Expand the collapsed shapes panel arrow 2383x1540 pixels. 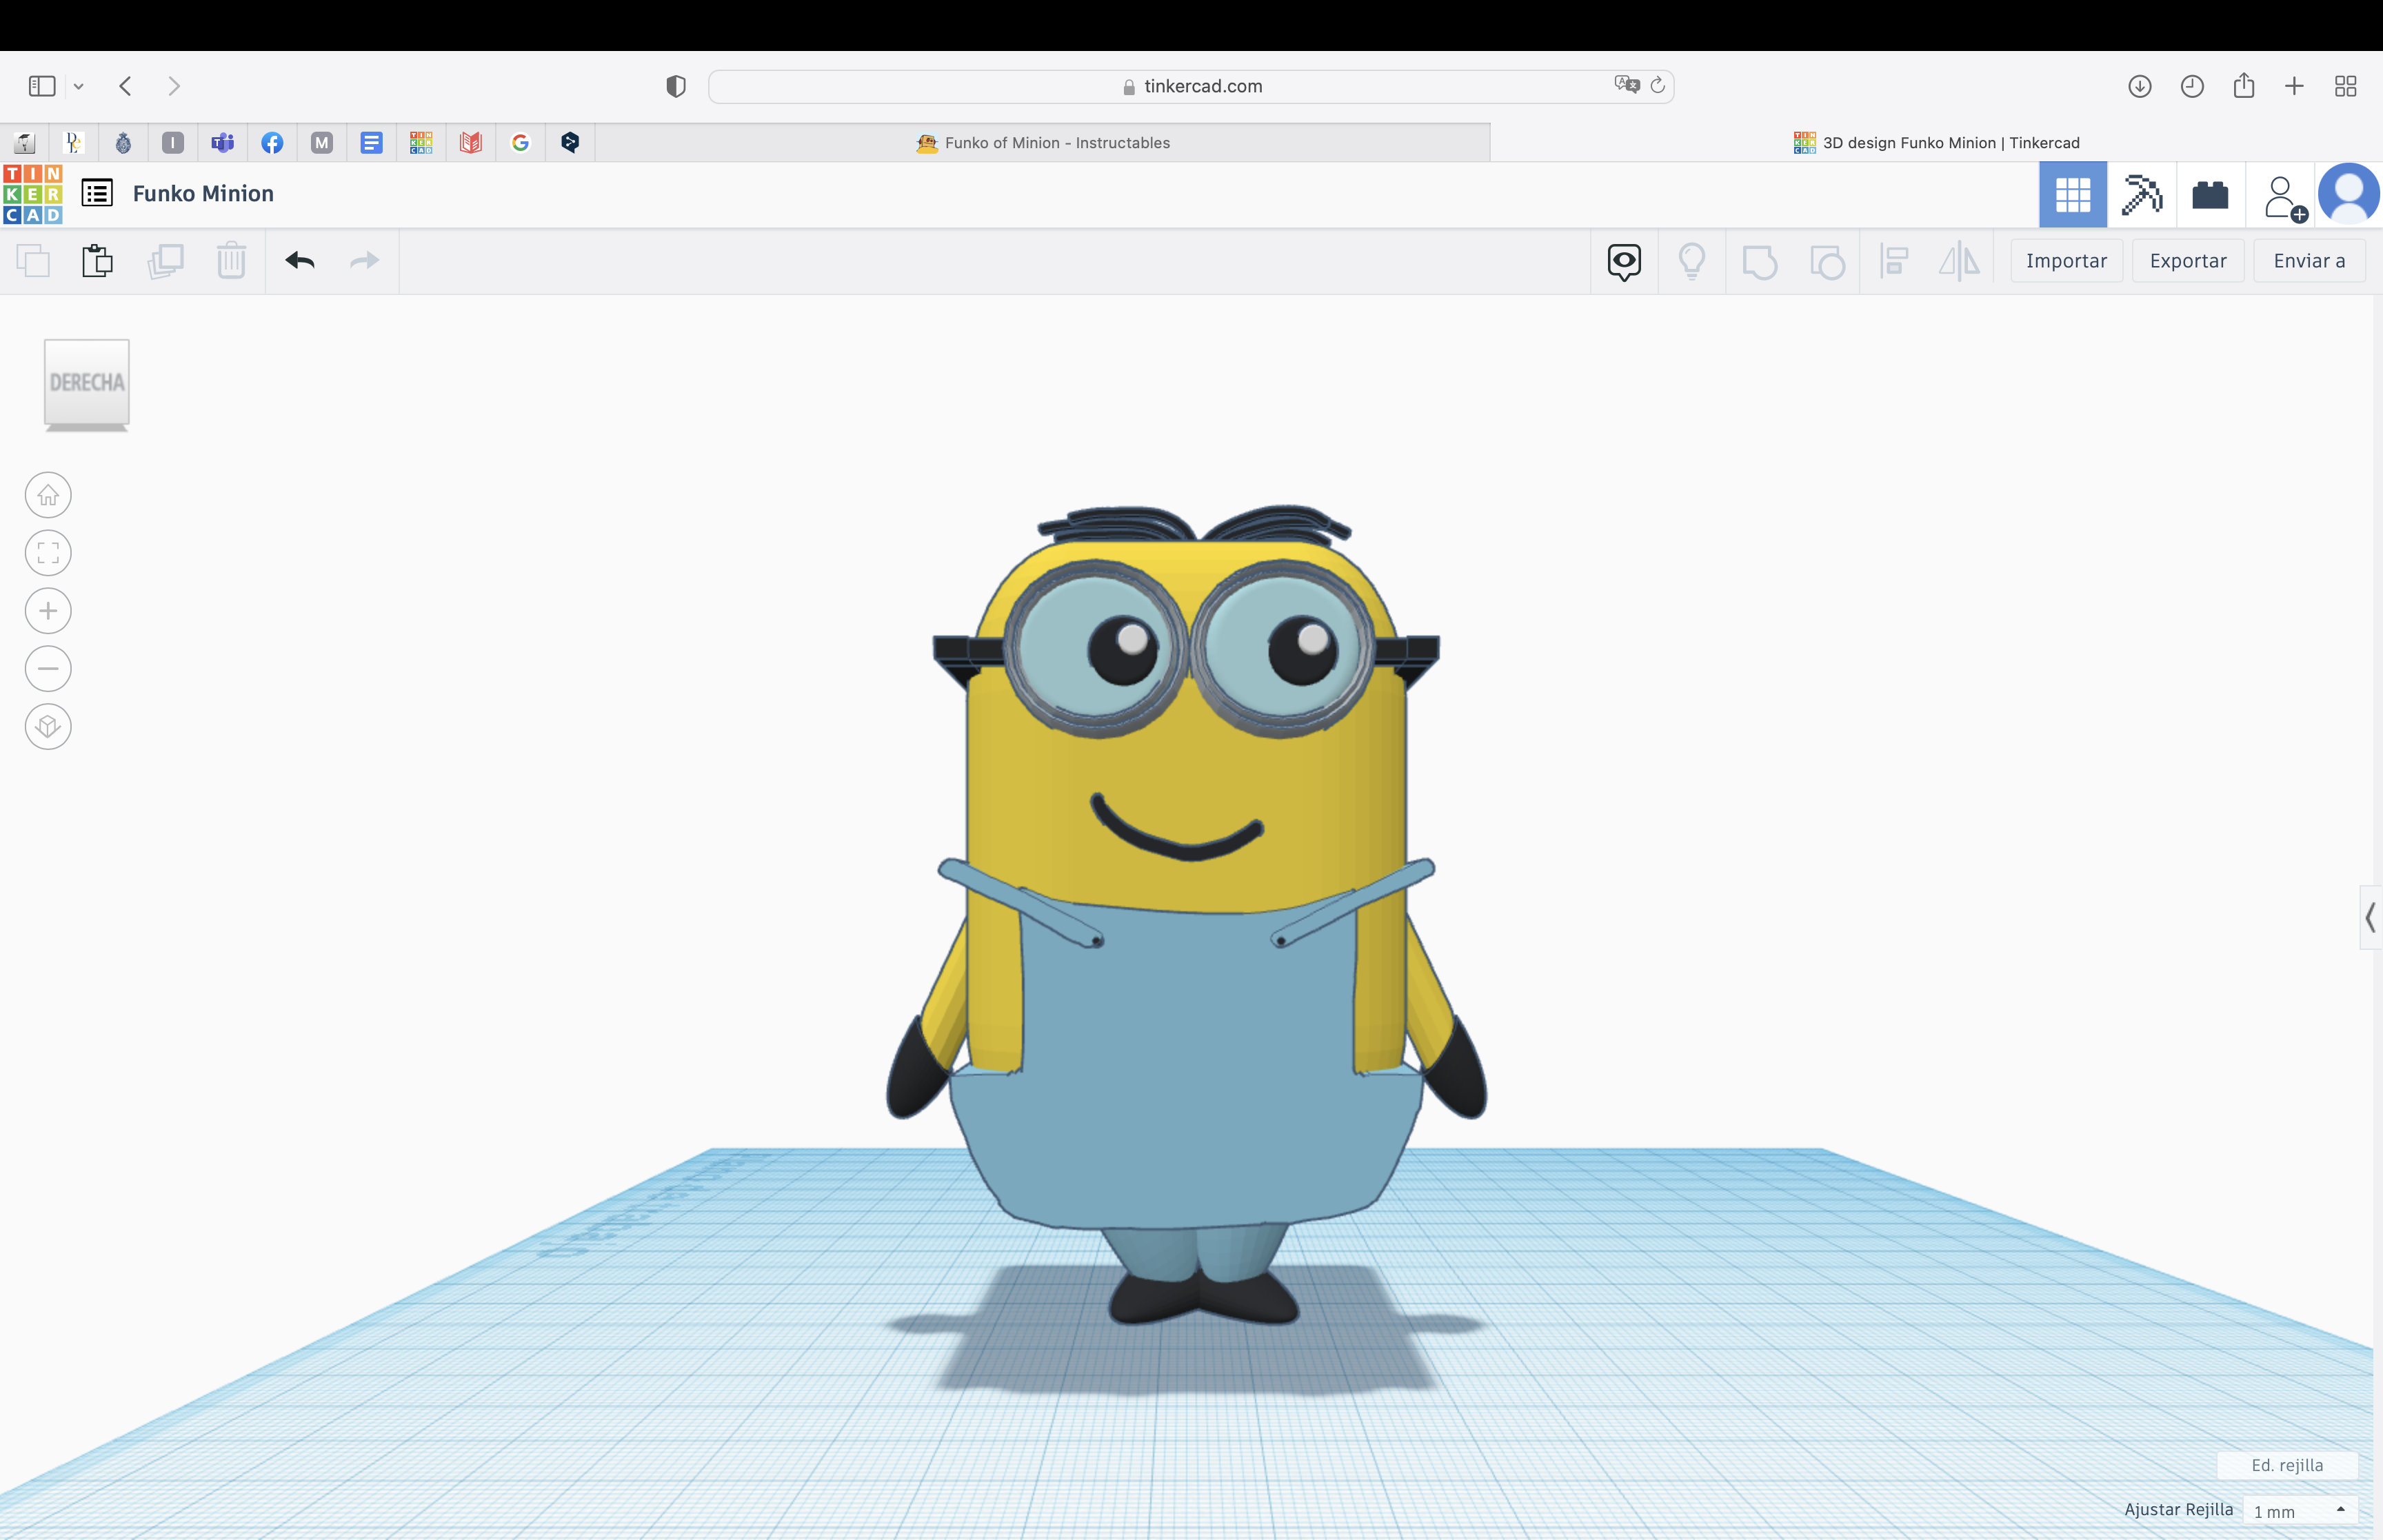(2370, 917)
